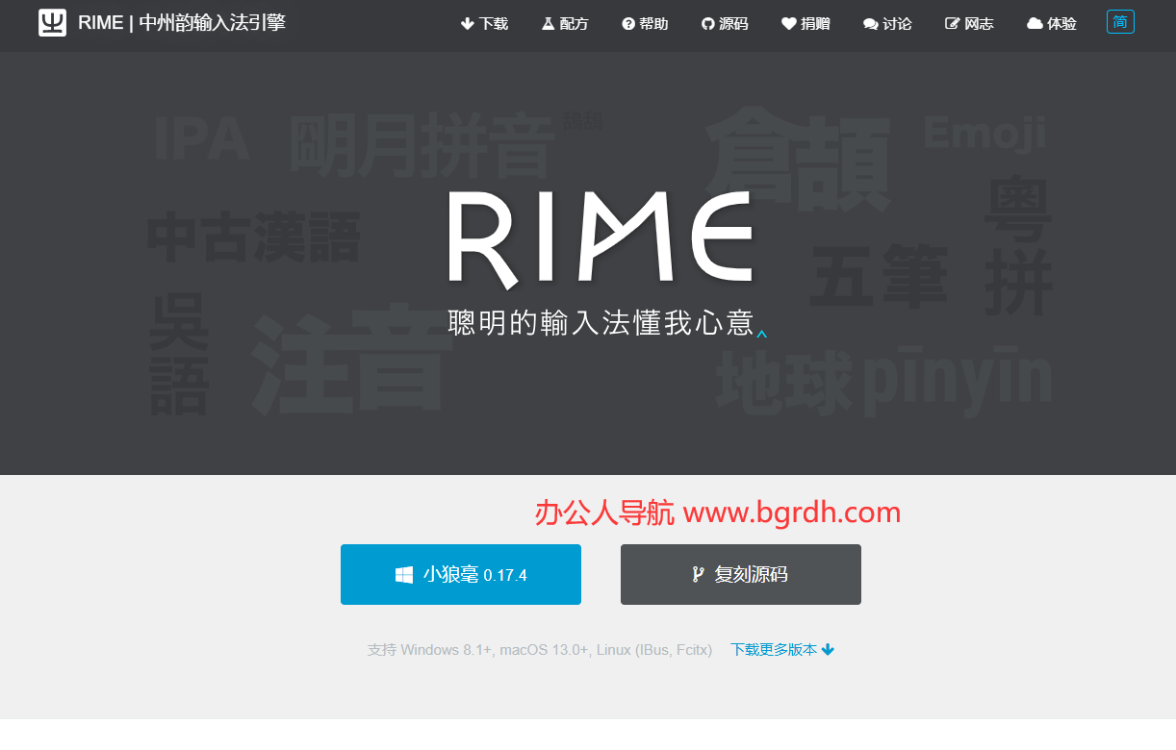Click the cyan caret after the tagline

[x=761, y=335]
